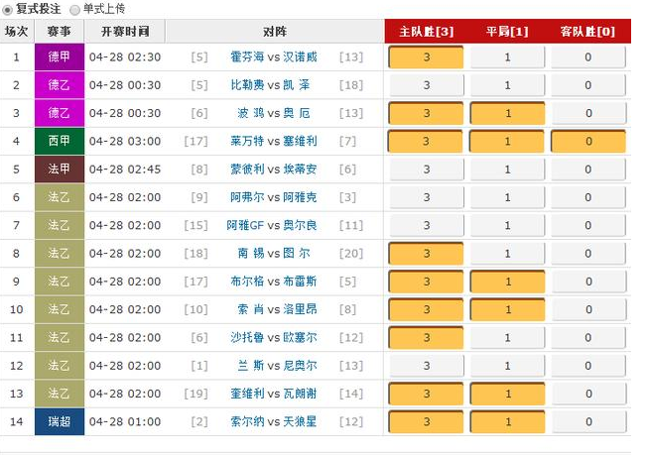This screenshot has width=648, height=455.
Task: Select away win 0 for 阿雅GF vs 奥尔良
Action: coord(588,225)
